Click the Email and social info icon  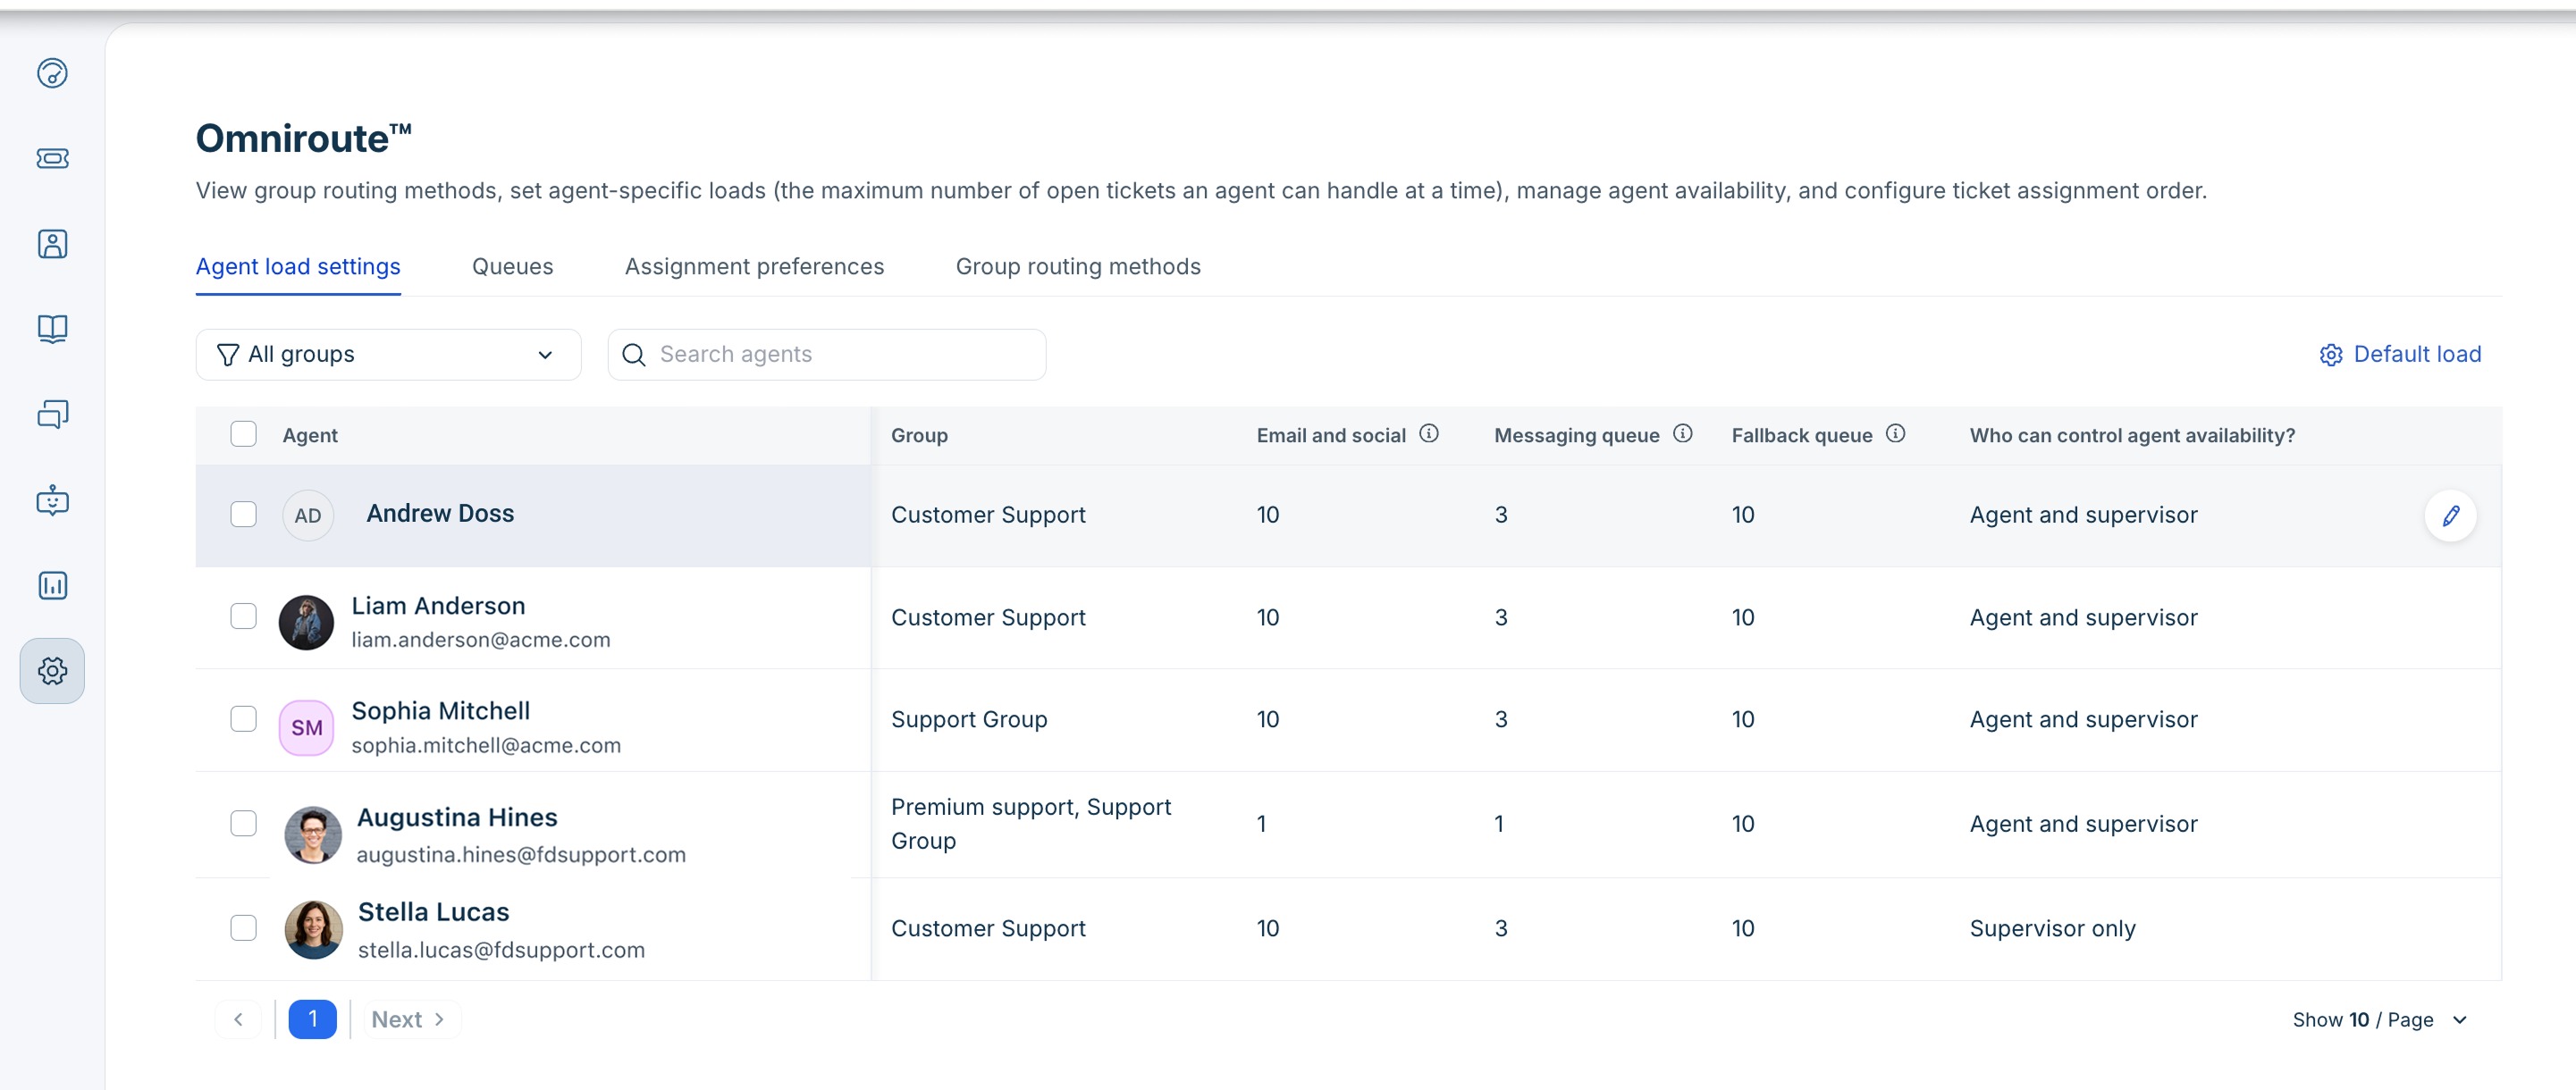[1429, 433]
